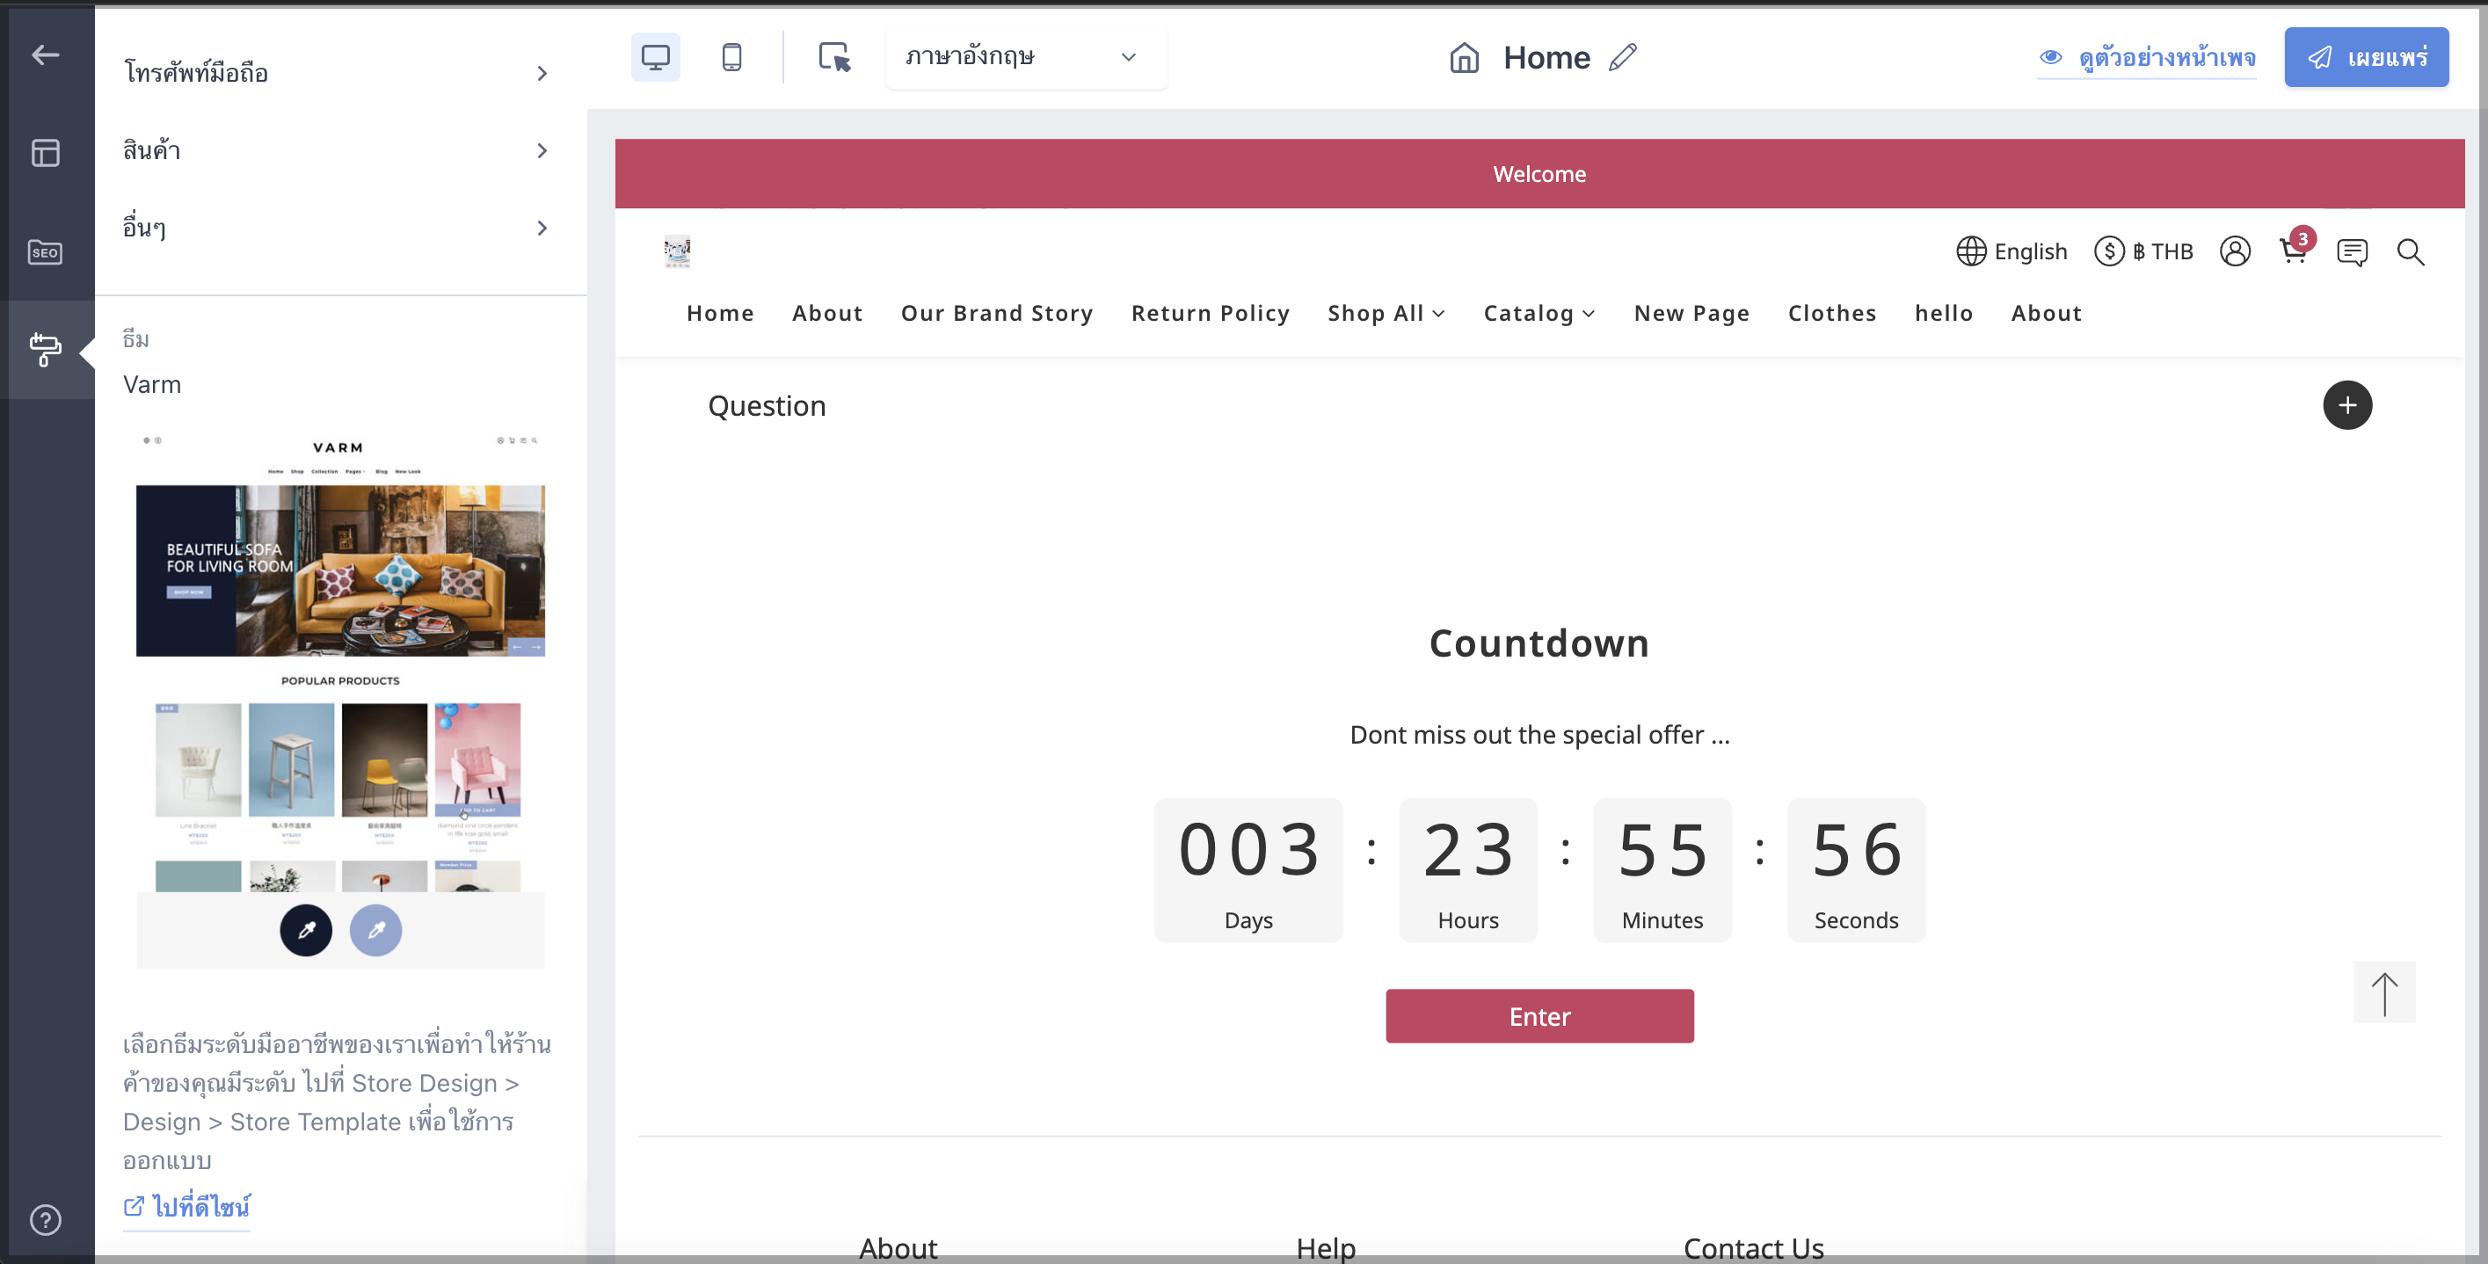
Task: Click the Countdown heading text
Action: click(1539, 643)
